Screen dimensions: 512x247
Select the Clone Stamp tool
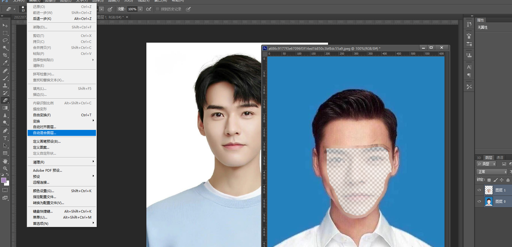coord(5,86)
